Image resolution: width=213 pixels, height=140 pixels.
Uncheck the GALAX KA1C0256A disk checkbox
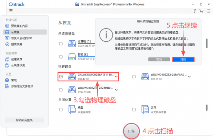(61, 77)
